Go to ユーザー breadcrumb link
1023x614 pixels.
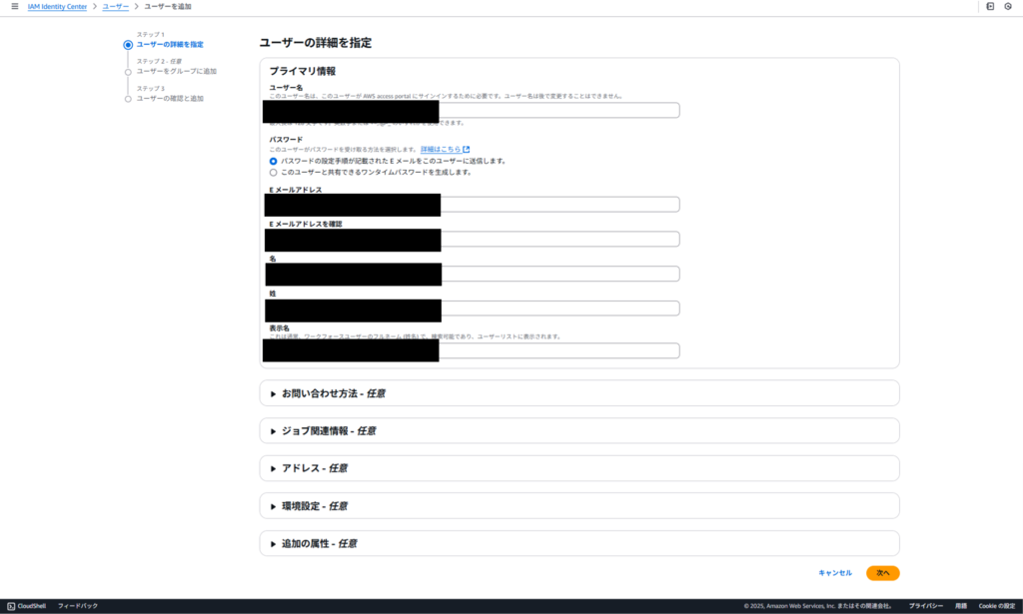[x=116, y=7]
